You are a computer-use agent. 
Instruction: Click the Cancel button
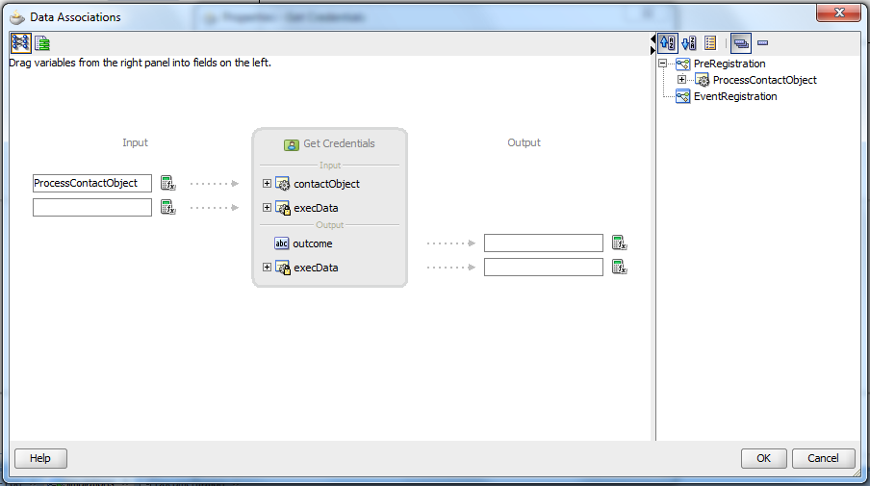824,458
